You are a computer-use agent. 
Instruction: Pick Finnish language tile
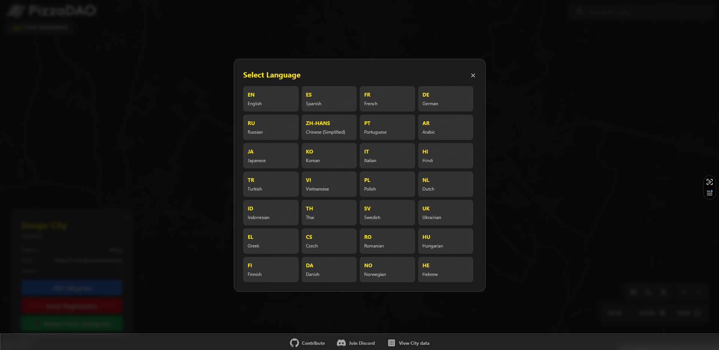[x=271, y=270]
